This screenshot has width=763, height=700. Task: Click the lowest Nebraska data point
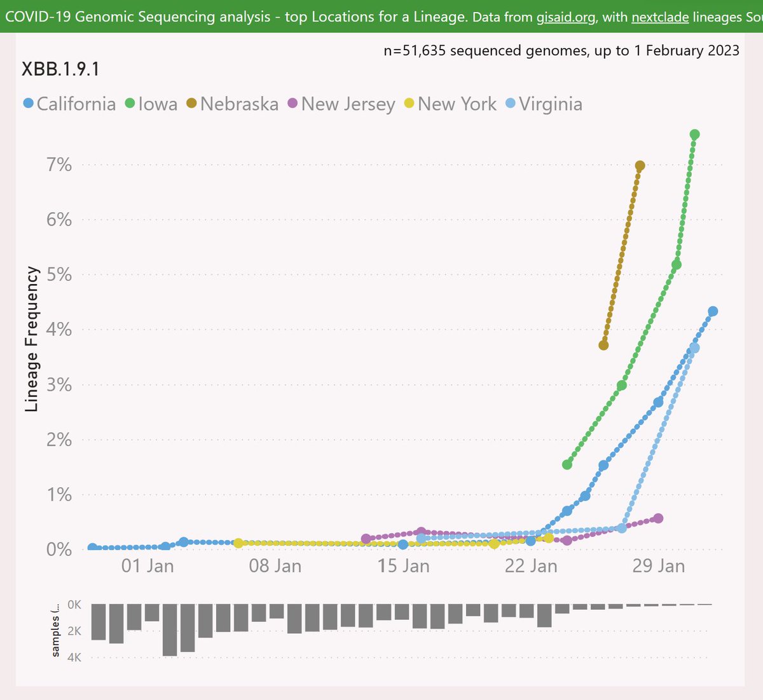(x=603, y=345)
